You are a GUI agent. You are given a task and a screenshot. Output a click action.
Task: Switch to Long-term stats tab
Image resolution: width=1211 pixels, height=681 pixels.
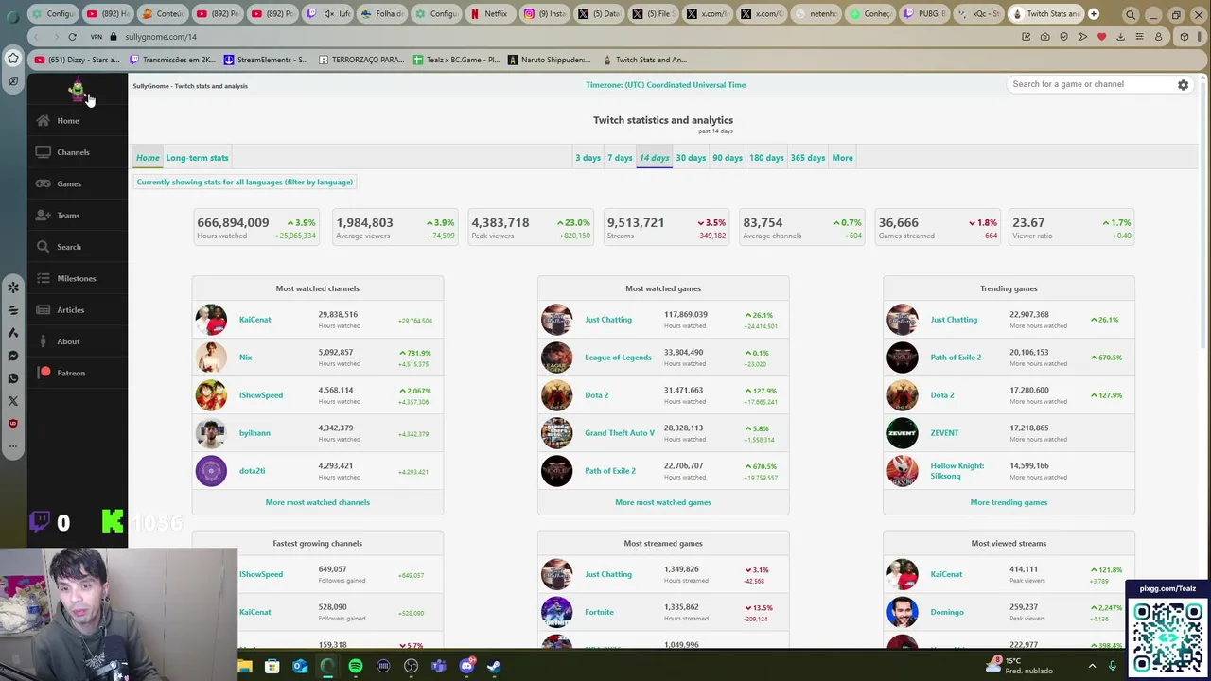click(197, 158)
